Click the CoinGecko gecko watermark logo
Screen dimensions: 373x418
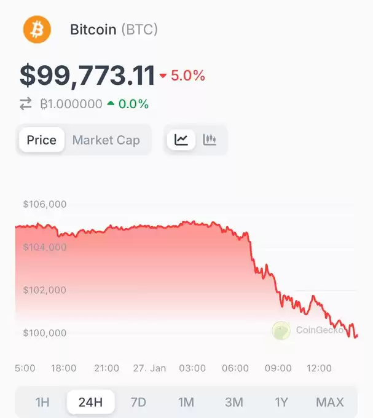coord(281,331)
